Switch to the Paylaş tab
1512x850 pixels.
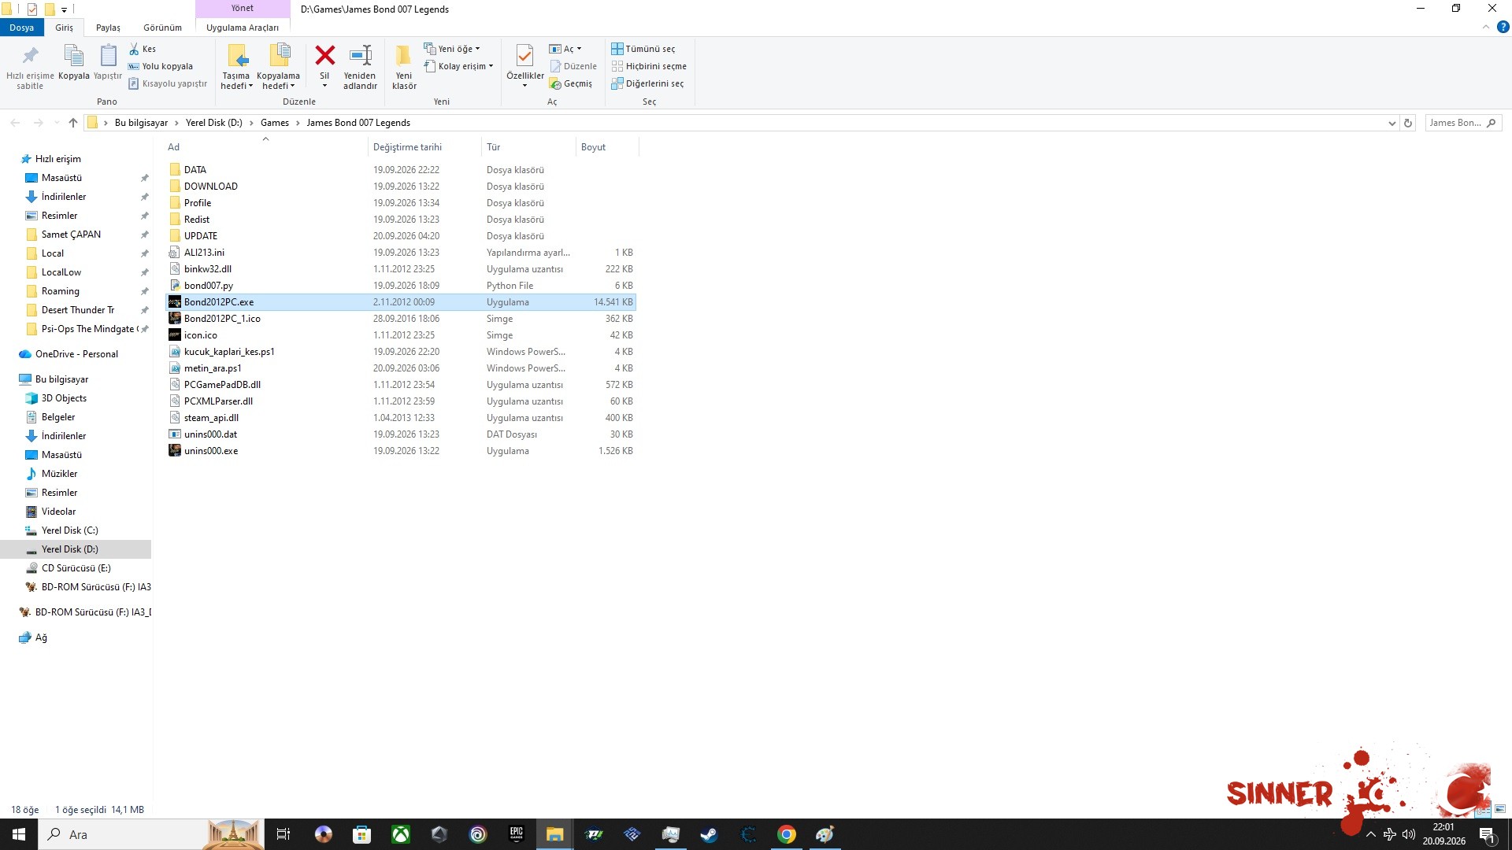[108, 28]
